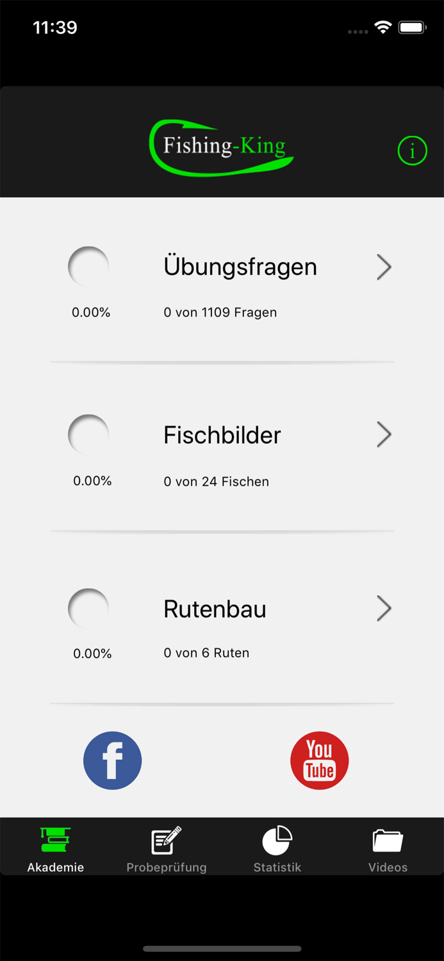444x961 pixels.
Task: Switch to the Probeprüfung tab
Action: click(x=166, y=847)
